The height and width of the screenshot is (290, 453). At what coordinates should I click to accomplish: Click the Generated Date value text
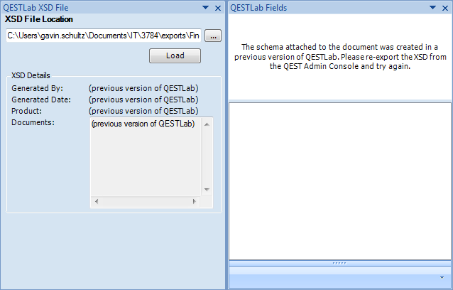(143, 100)
